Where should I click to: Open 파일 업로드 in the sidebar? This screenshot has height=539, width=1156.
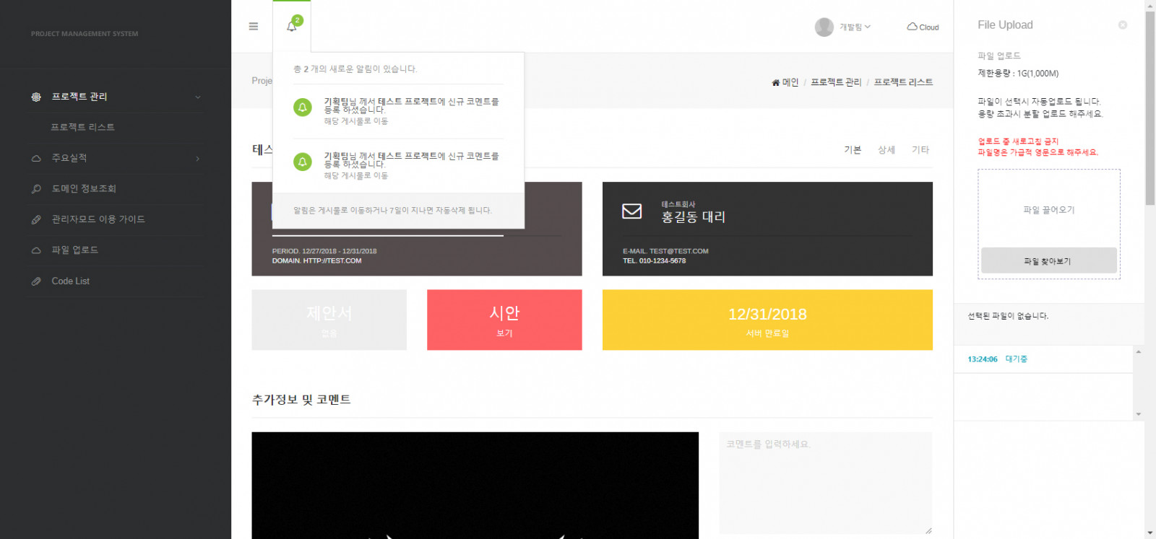74,250
